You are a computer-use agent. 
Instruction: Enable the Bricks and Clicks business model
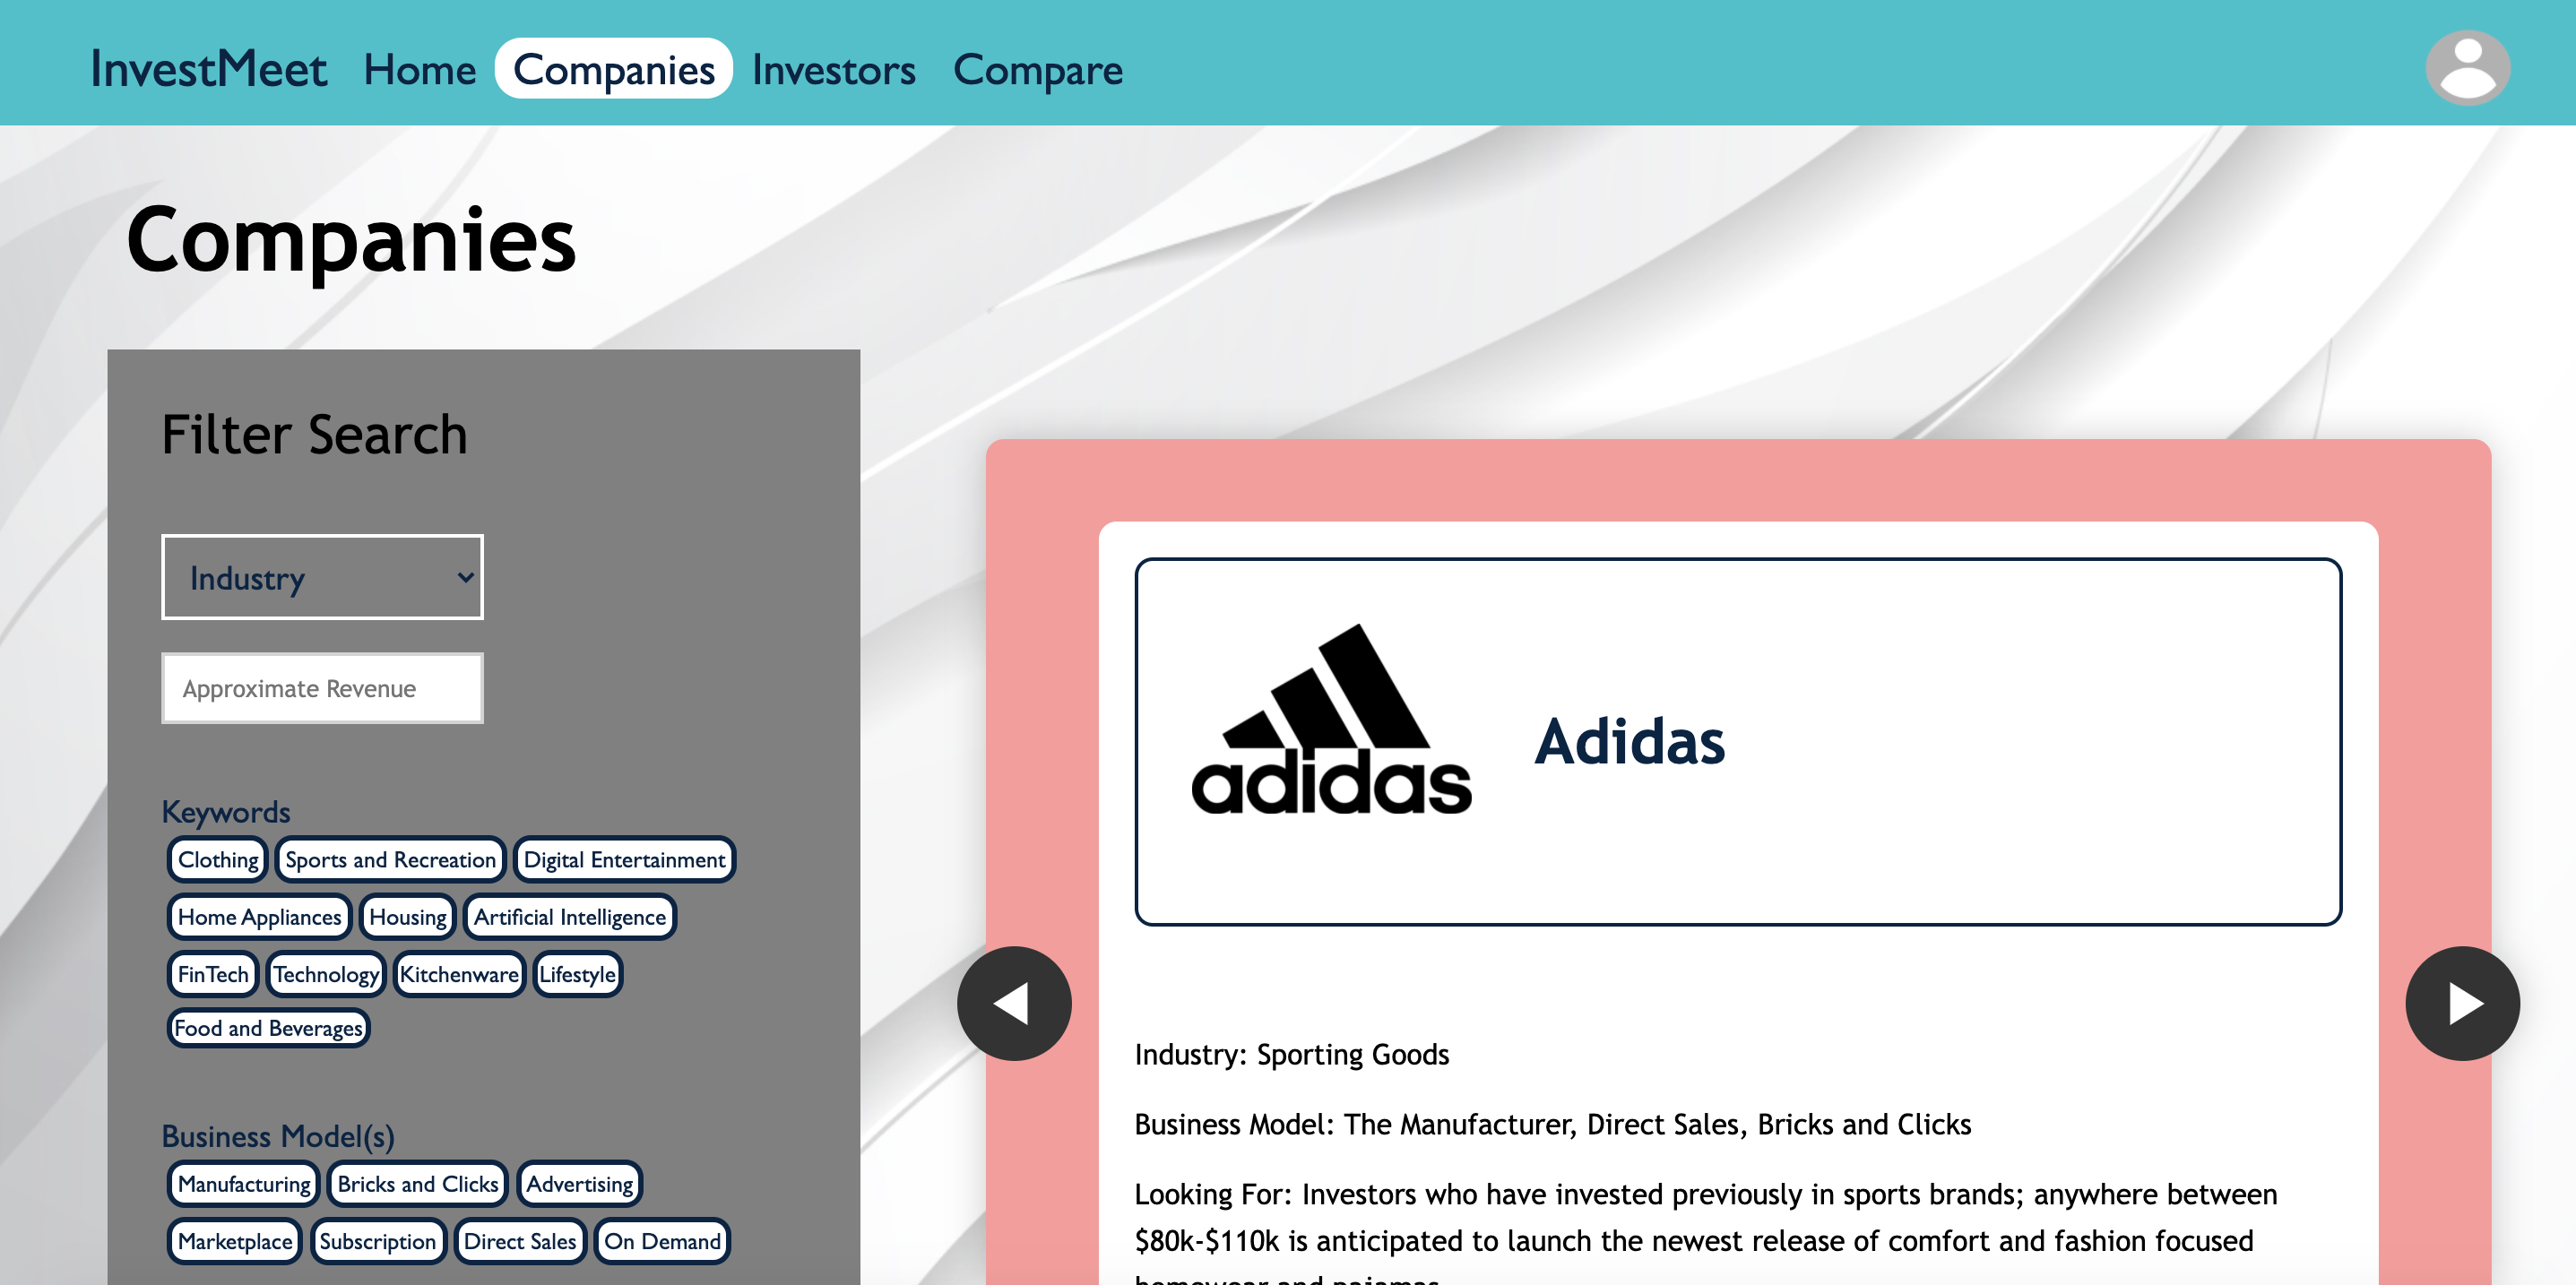coord(417,1183)
